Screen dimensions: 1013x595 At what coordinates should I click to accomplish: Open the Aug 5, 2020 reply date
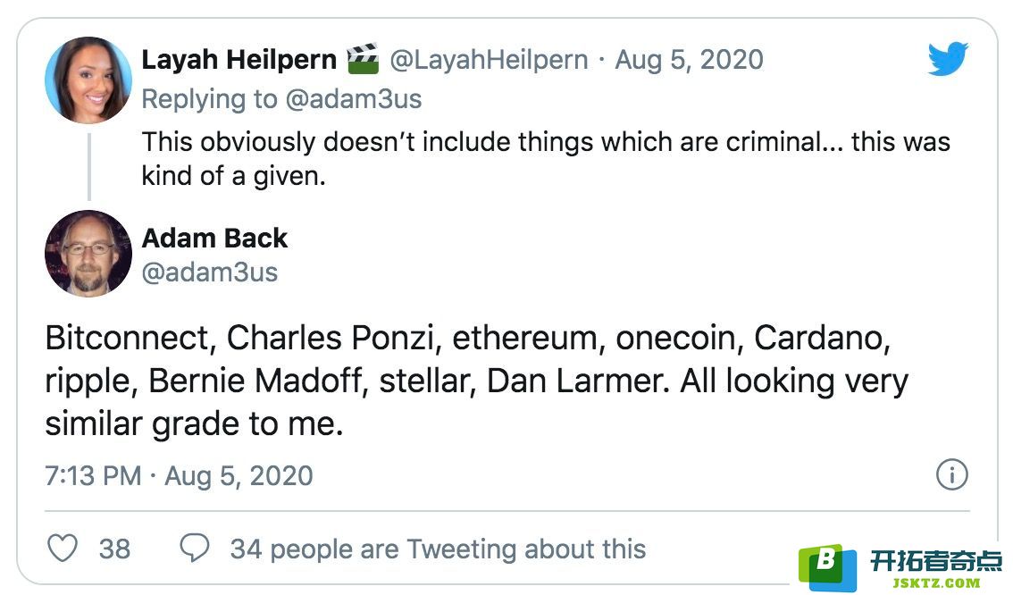click(x=690, y=60)
